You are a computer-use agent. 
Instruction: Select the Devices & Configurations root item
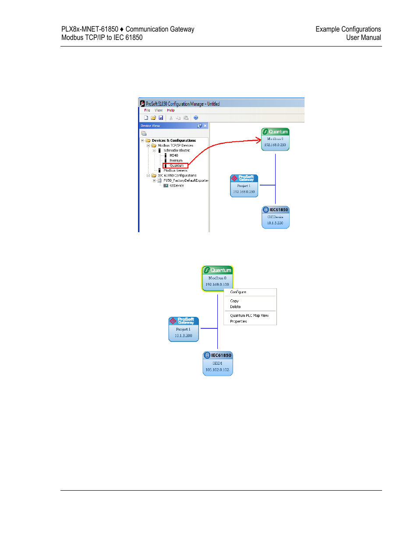tap(174, 141)
